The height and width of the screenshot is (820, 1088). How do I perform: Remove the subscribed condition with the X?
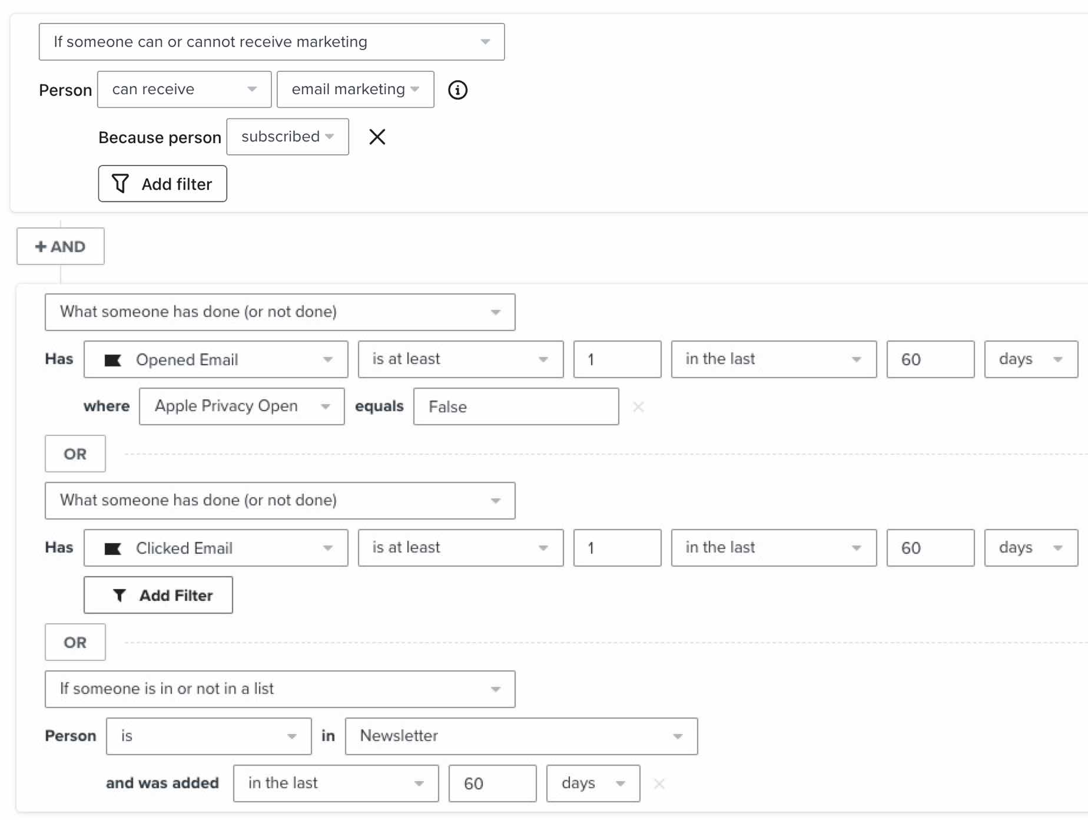[377, 137]
